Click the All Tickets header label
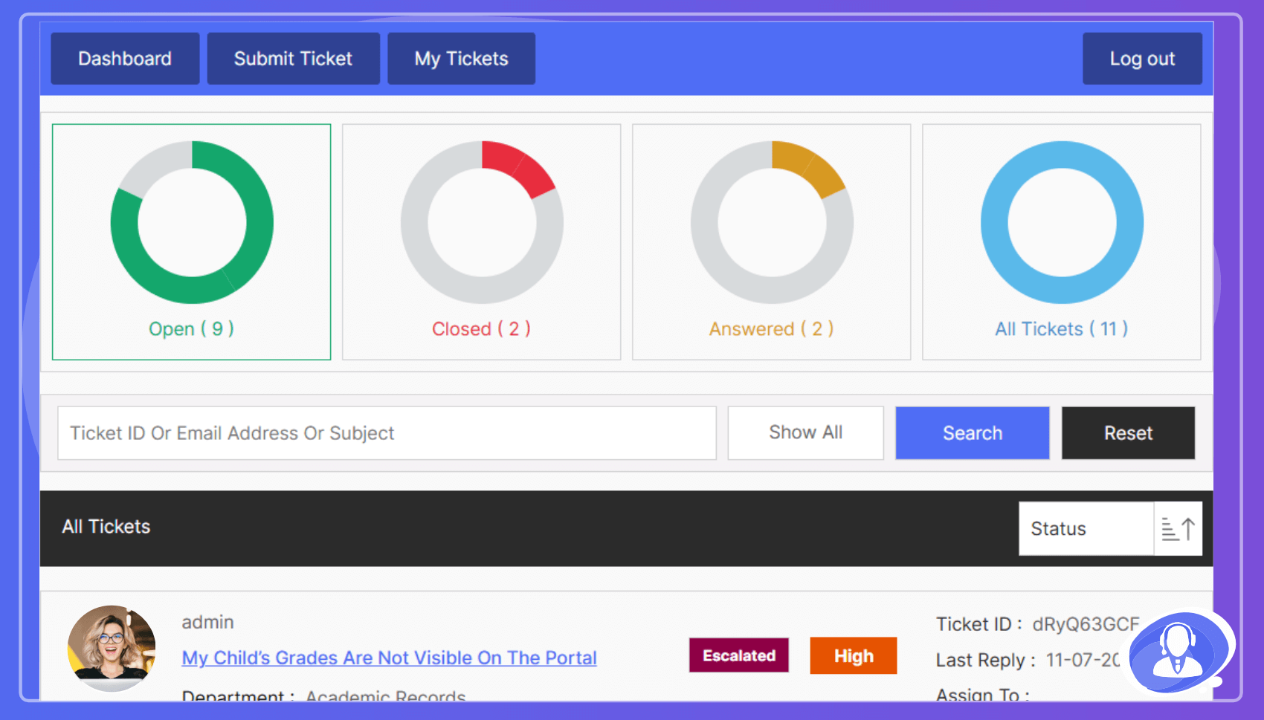This screenshot has height=720, width=1264. click(x=106, y=527)
